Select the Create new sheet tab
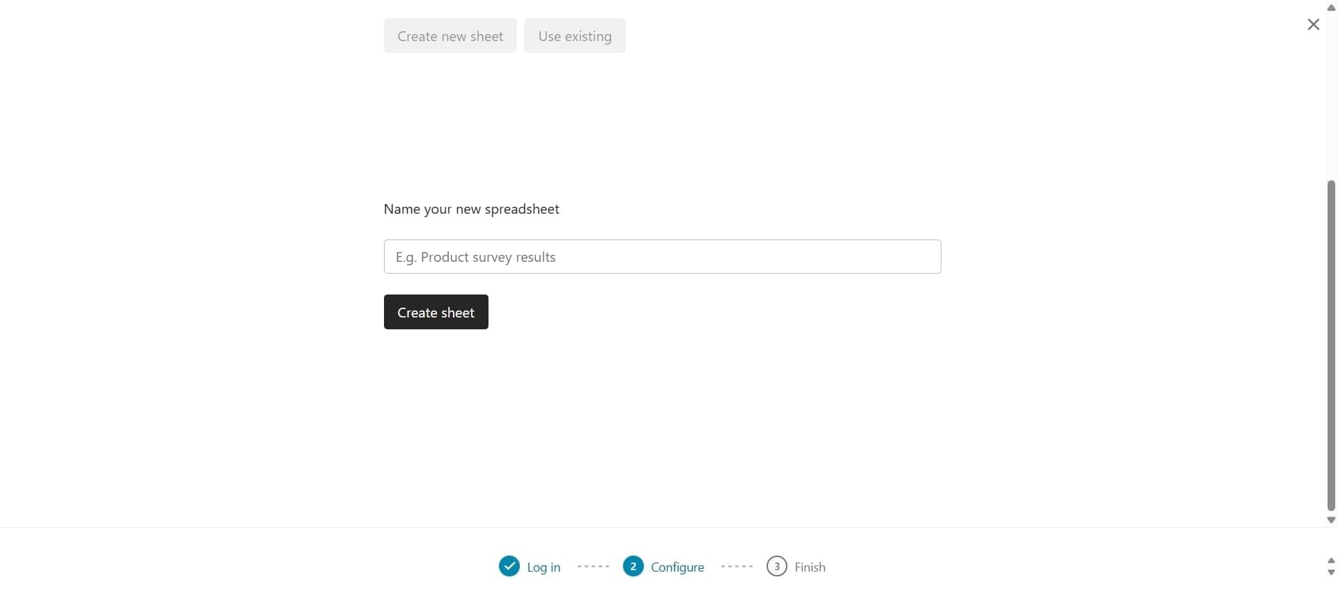1338x605 pixels. [450, 36]
